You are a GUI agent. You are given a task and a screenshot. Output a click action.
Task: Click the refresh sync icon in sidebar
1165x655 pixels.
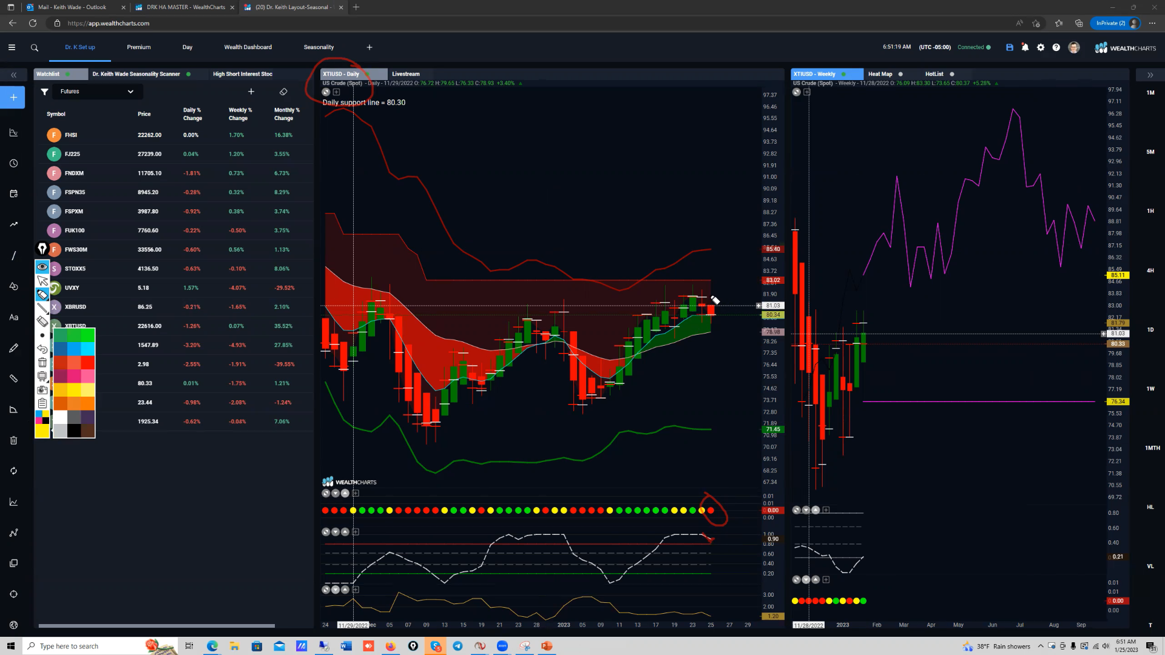point(13,471)
